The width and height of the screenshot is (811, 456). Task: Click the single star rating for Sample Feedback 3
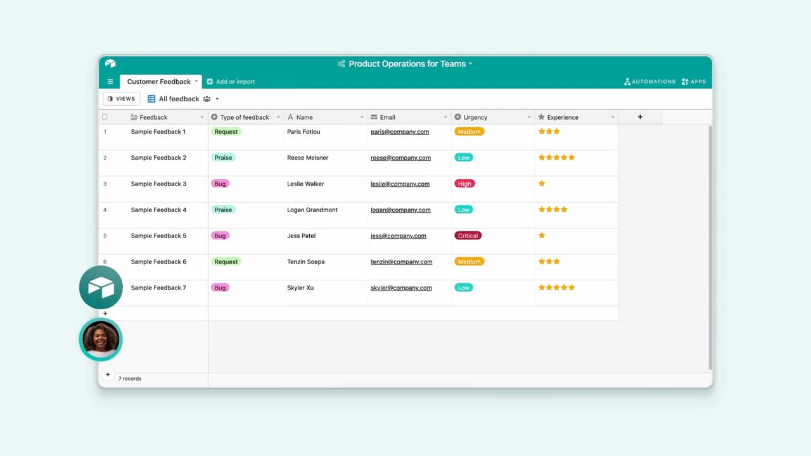tap(542, 184)
